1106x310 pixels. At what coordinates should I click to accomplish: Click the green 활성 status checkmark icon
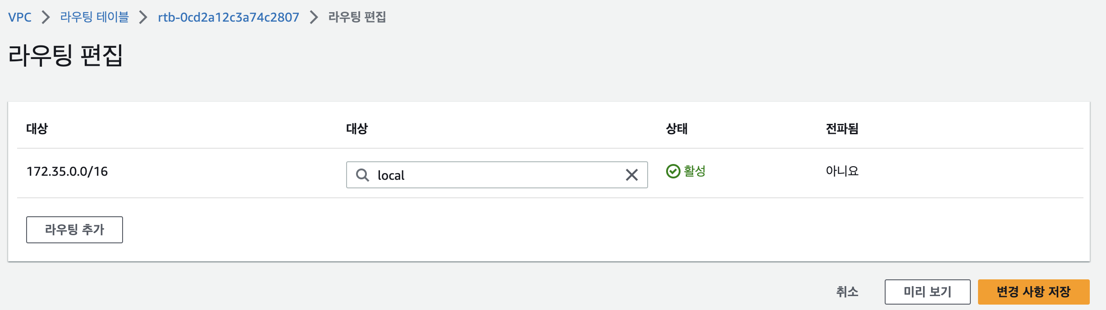coord(673,171)
